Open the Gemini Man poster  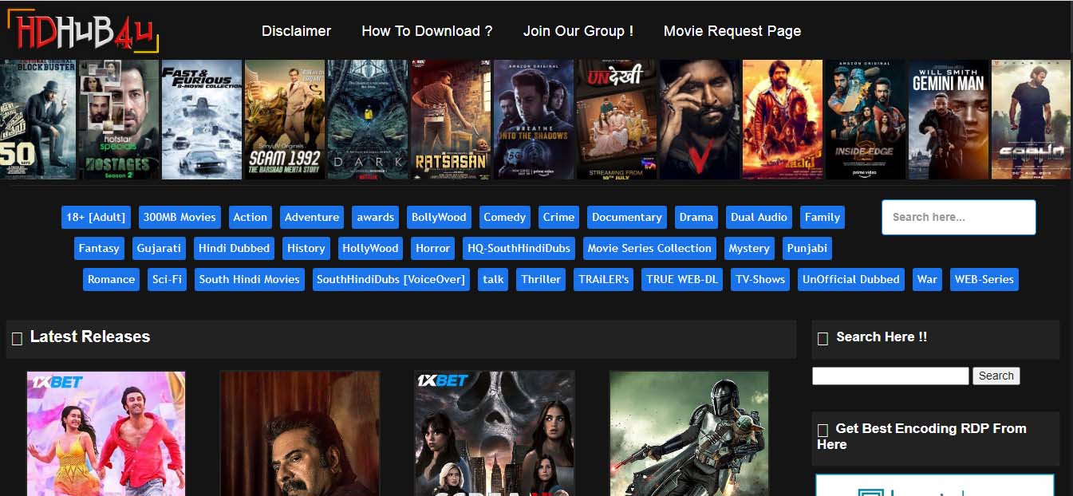(949, 120)
